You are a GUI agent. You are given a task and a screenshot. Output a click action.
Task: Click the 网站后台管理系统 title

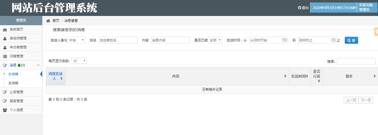[54, 8]
